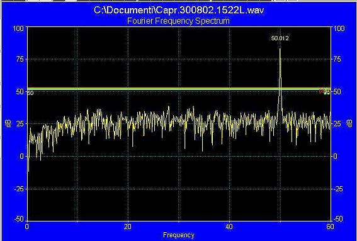Click the -50 tick label on the left axis
Image resolution: width=357 pixels, height=241 pixels.
click(19, 219)
